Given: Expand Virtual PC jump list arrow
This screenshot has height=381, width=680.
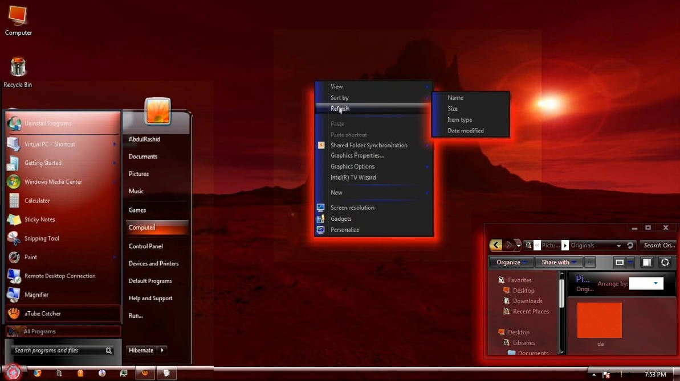Looking at the screenshot, I should (x=115, y=144).
